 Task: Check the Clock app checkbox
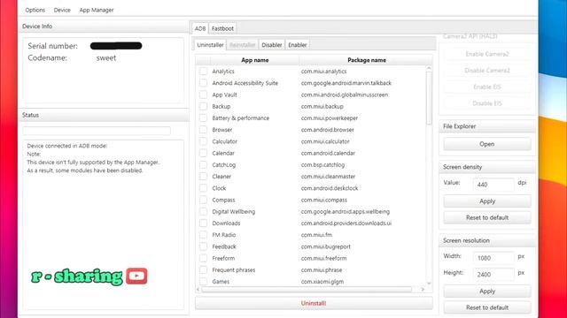(x=203, y=188)
